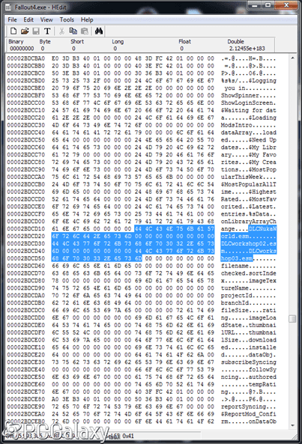Click the HEdit application icon in title bar
The height and width of the screenshot is (444, 302).
tap(8, 7)
